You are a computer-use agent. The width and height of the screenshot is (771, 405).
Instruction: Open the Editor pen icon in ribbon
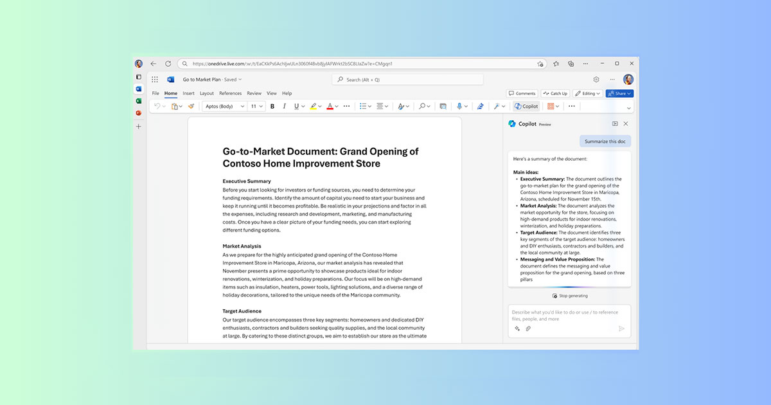click(480, 106)
